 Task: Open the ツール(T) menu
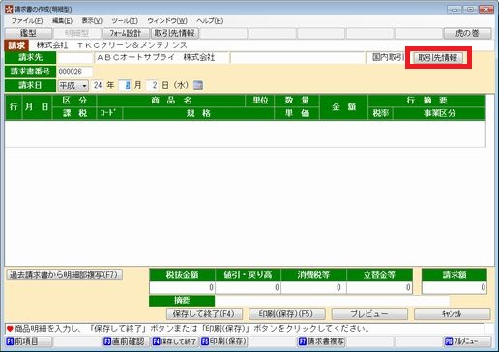pos(125,21)
